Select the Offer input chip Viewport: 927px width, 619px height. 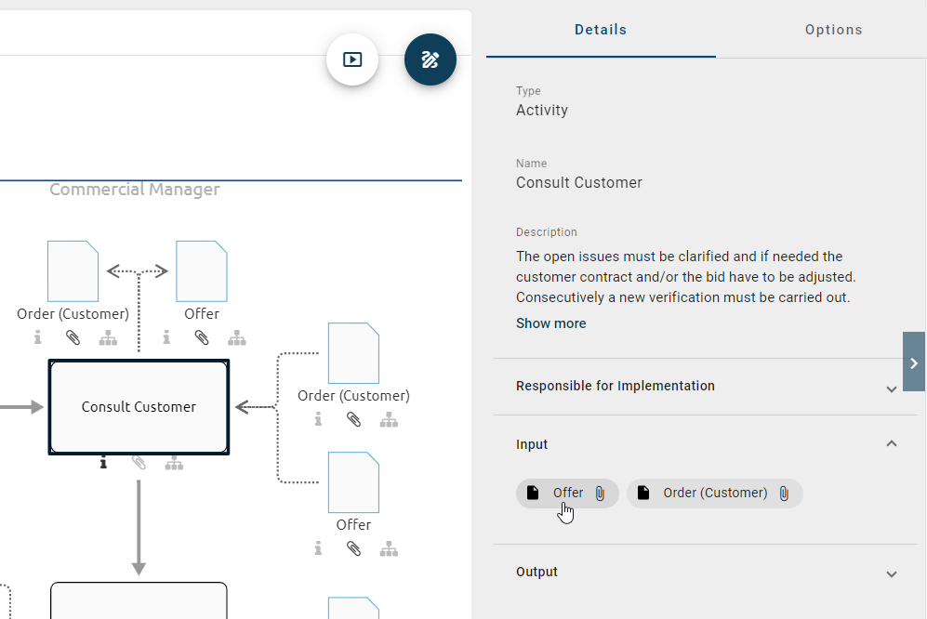567,493
